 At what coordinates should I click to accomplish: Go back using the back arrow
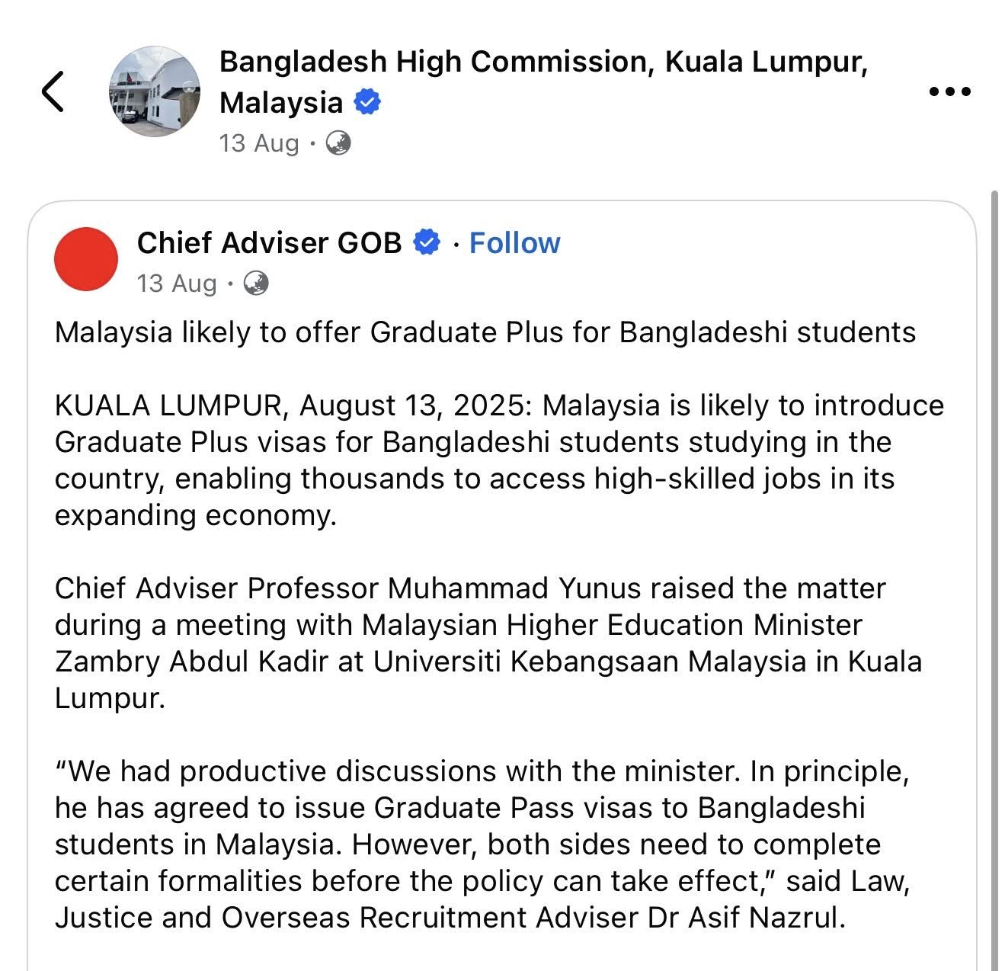click(52, 91)
